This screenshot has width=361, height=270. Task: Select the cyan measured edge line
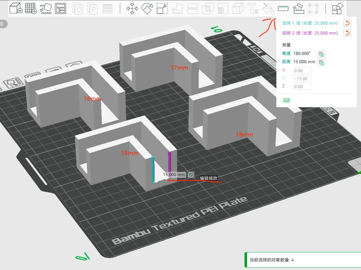153,169
